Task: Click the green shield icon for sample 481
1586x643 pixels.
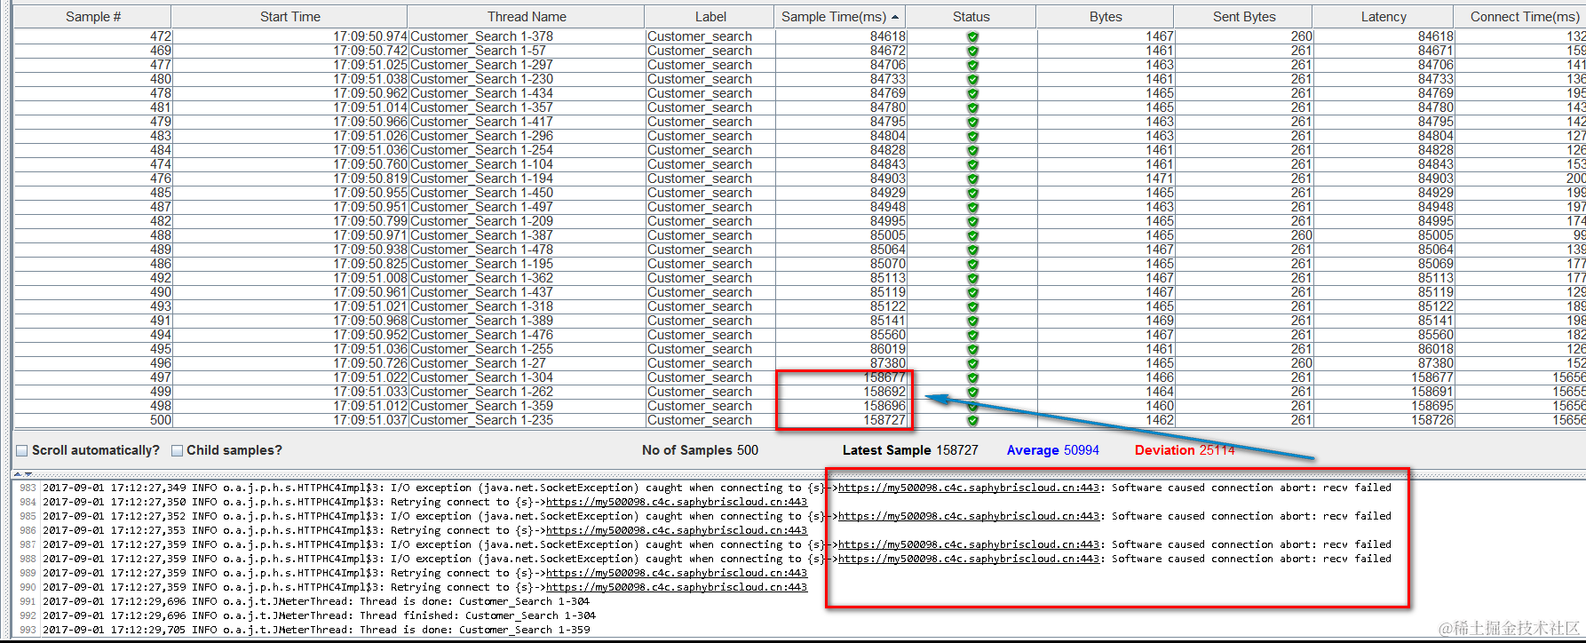Action: 972,108
